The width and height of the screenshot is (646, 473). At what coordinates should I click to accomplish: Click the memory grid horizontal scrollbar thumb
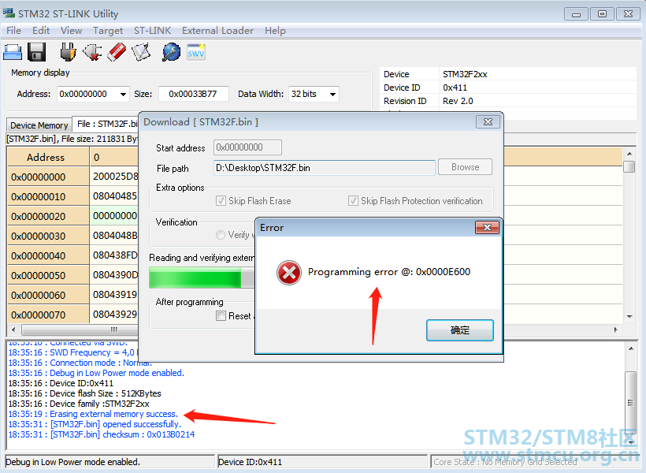click(x=80, y=330)
